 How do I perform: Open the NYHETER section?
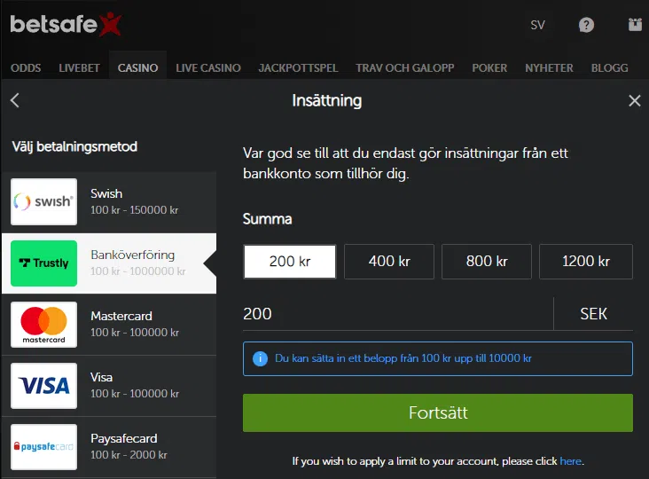[549, 68]
